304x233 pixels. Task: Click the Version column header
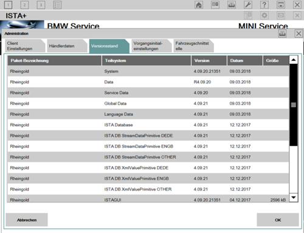pos(209,61)
